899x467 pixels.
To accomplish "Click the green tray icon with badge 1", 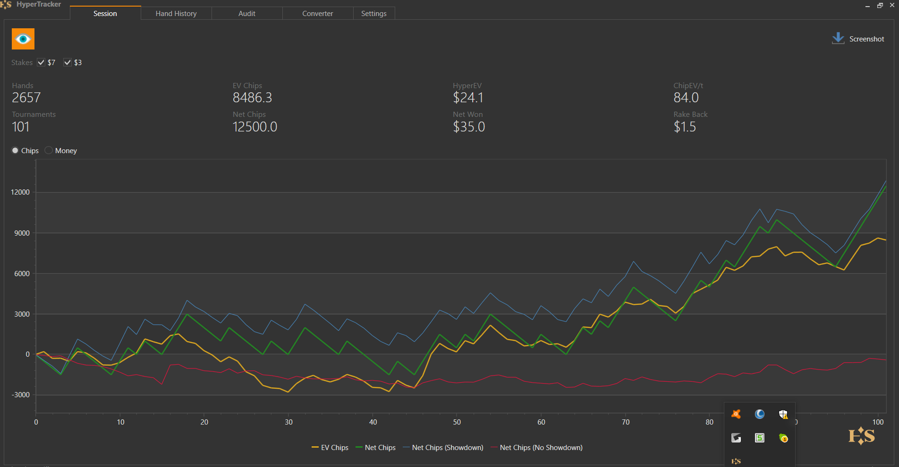I will (783, 438).
